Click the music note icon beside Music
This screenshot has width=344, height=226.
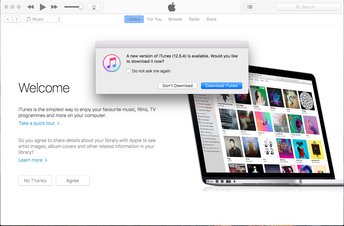click(x=28, y=19)
